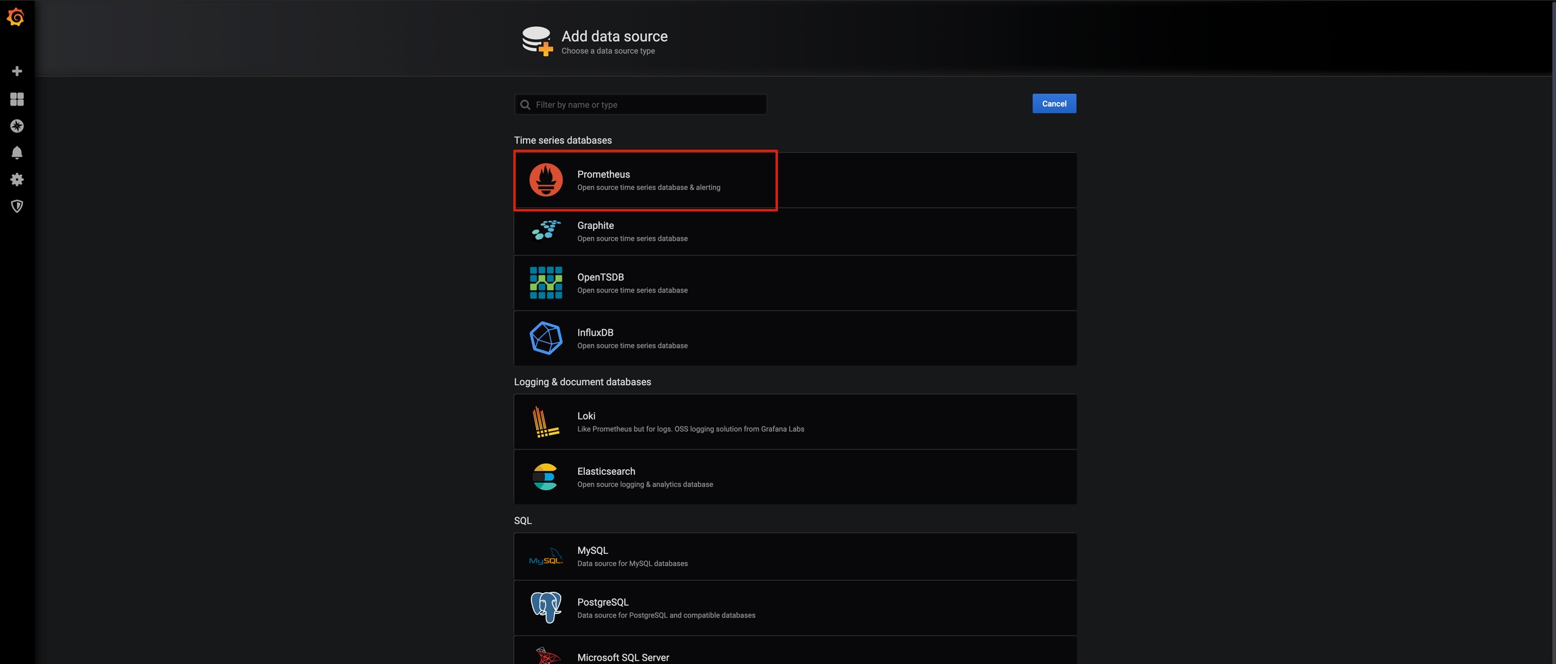Click the OpenTSDB grid logo
This screenshot has width=1556, height=664.
[546, 282]
